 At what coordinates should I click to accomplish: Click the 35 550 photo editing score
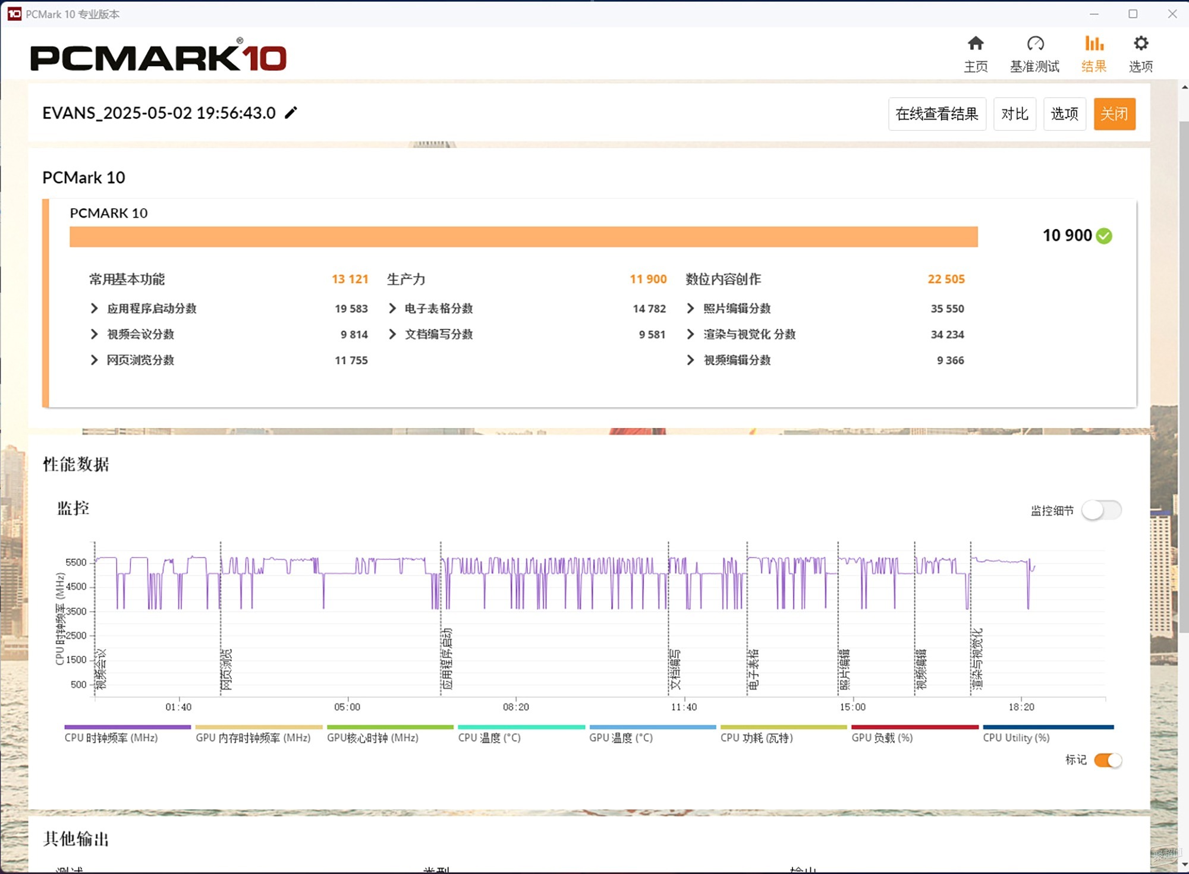pyautogui.click(x=947, y=309)
